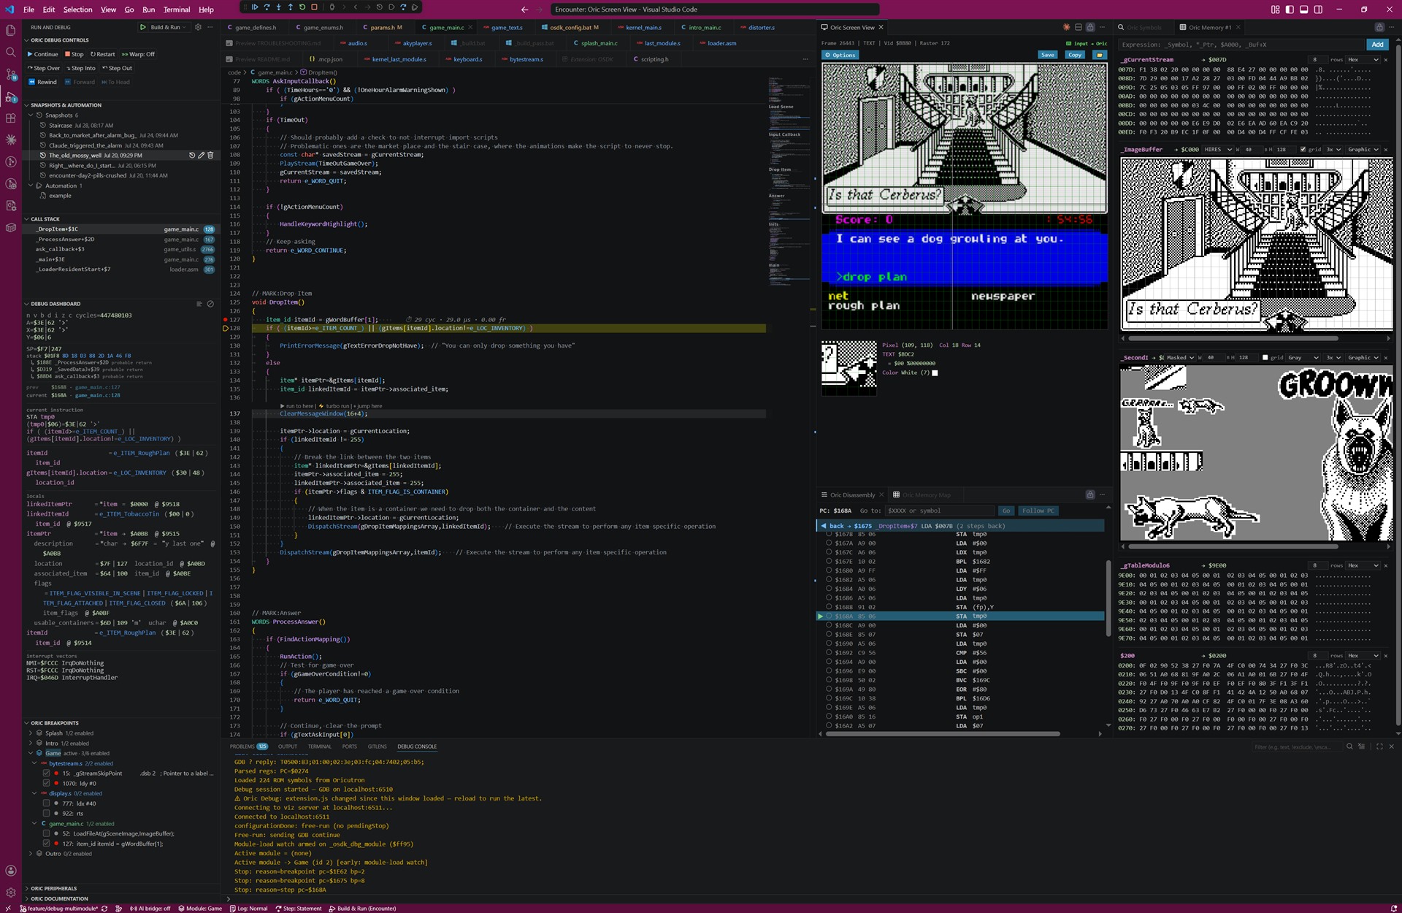The width and height of the screenshot is (1402, 913).
Task: Switch to the kernel_main.s editor tab
Action: pyautogui.click(x=643, y=27)
